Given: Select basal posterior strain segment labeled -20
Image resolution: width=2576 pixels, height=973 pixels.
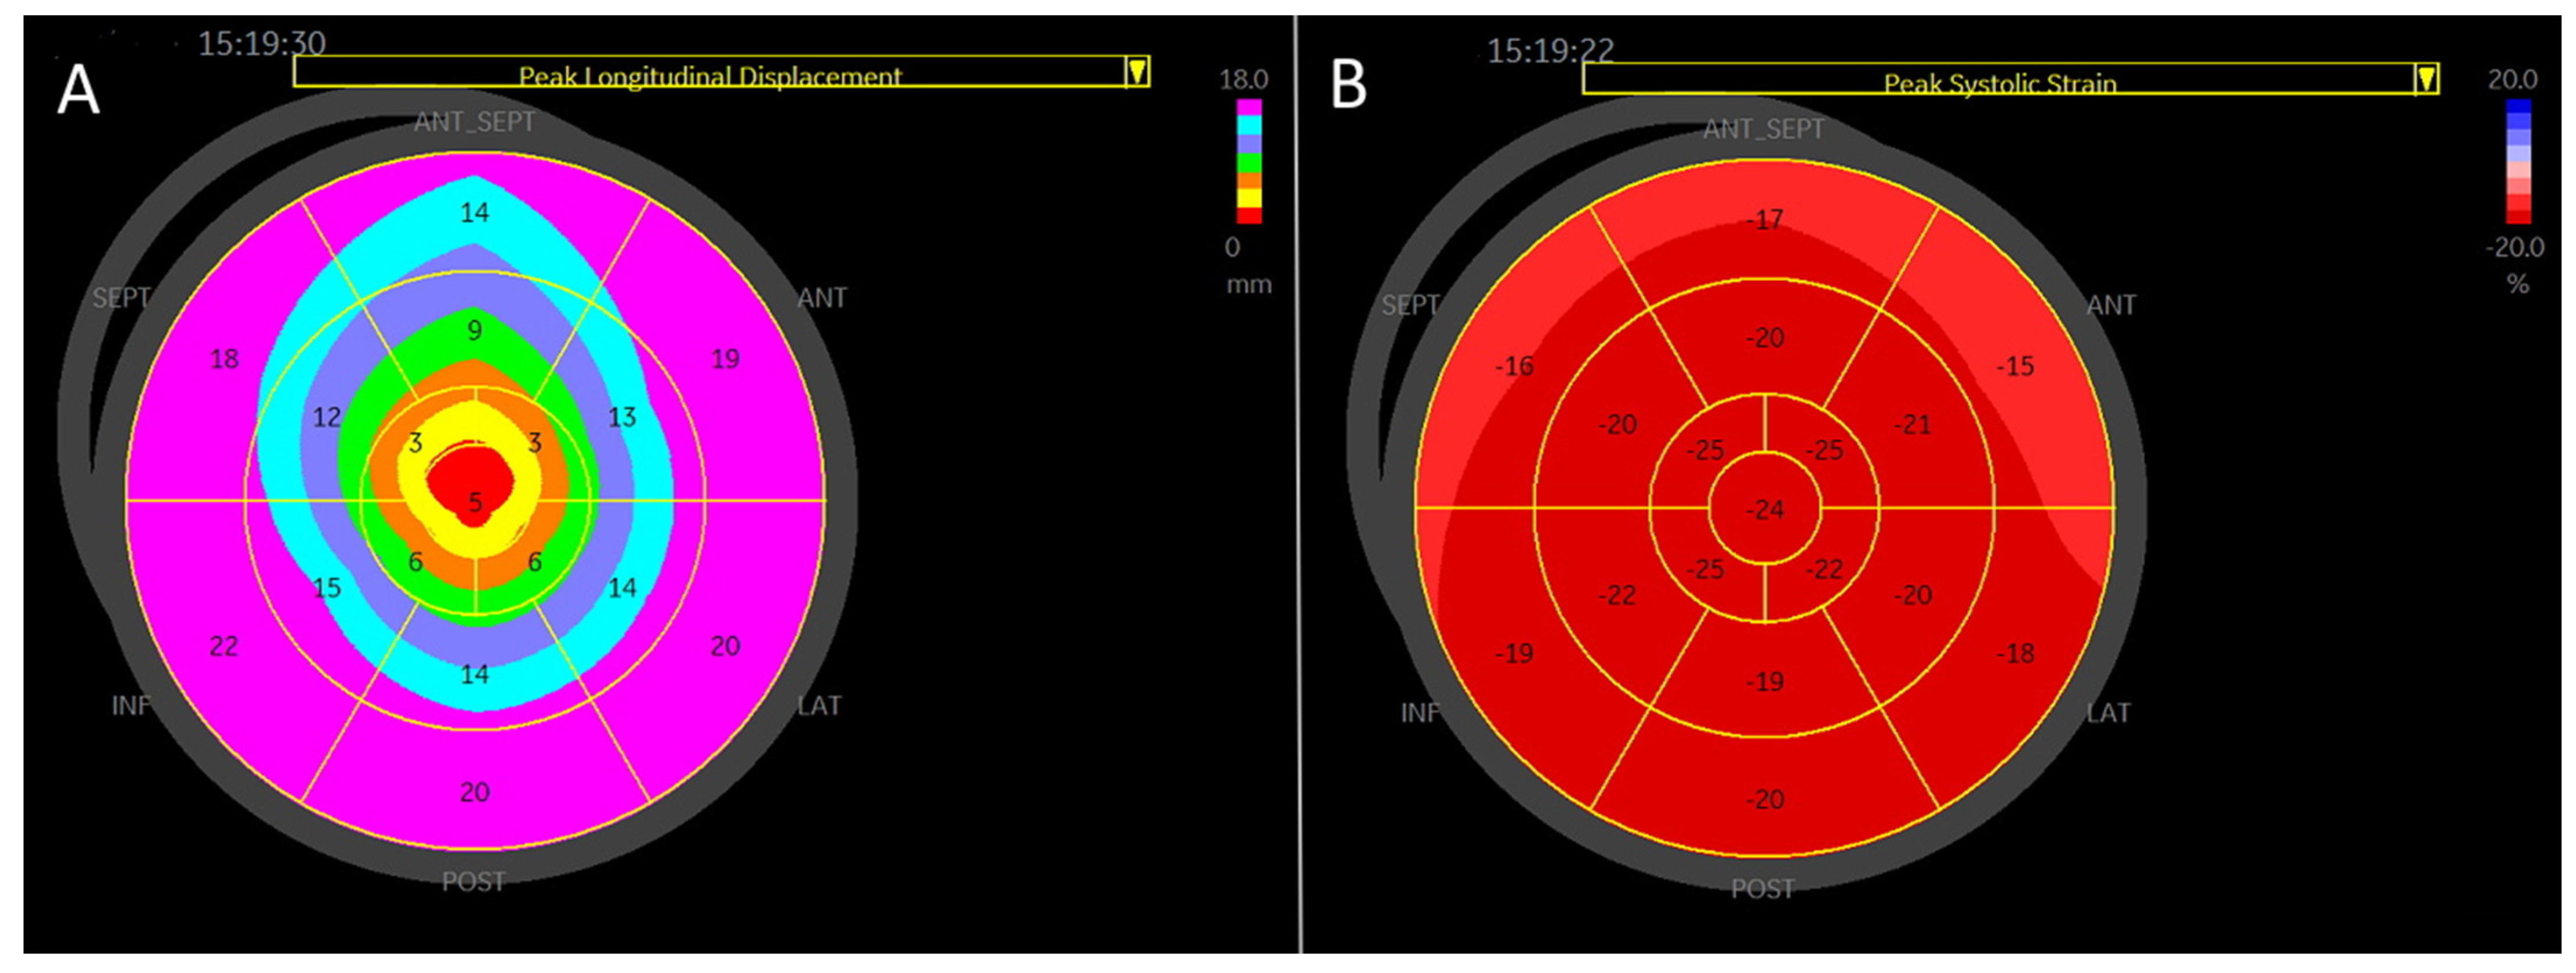Looking at the screenshot, I should pyautogui.click(x=1765, y=800).
